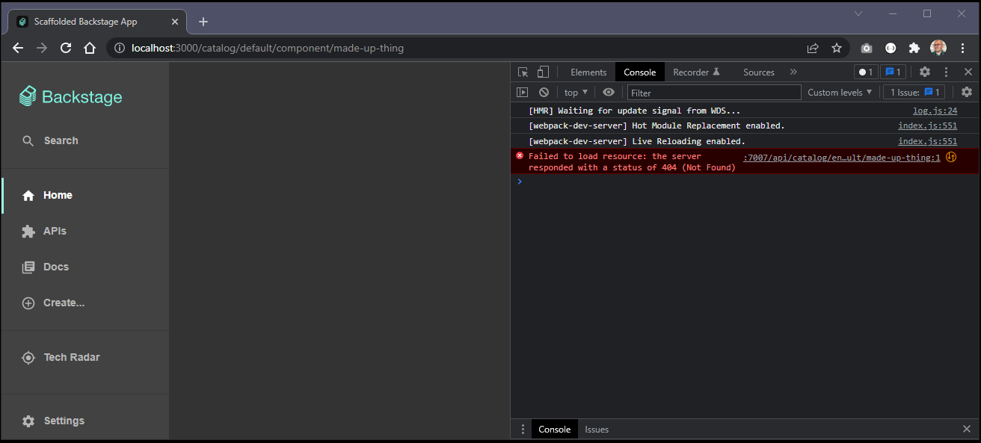
Task: Select Console tab in bottom drawer
Action: [x=555, y=430]
